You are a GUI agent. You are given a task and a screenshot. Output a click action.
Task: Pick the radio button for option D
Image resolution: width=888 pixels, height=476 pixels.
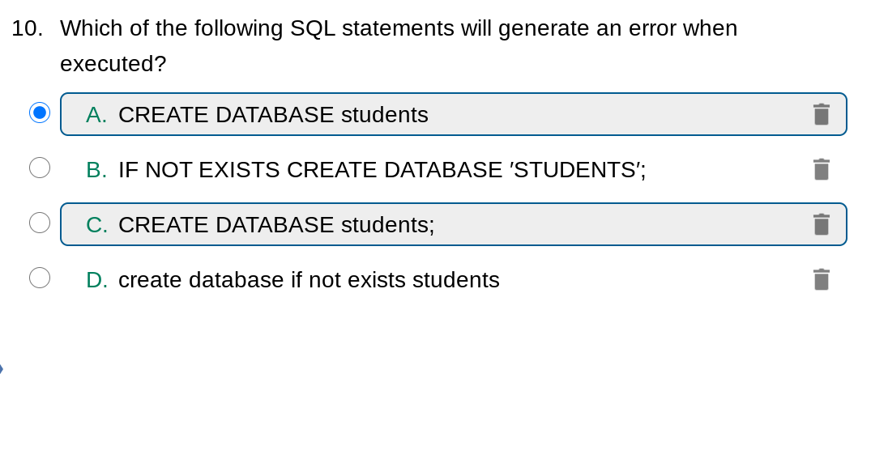[x=40, y=278]
